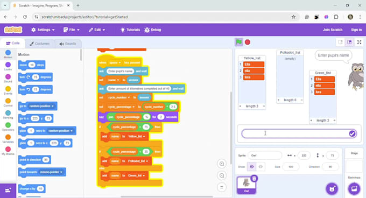Click the sprite x position field

pos(304,155)
